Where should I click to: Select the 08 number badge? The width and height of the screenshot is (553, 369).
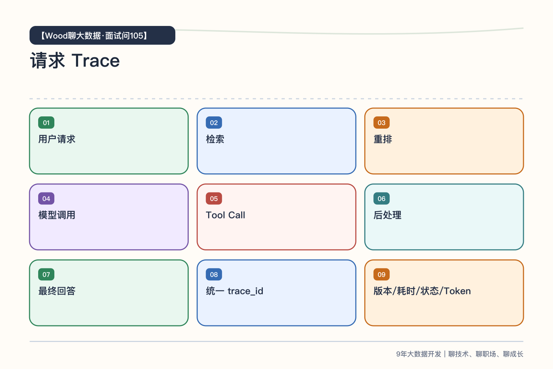point(214,275)
